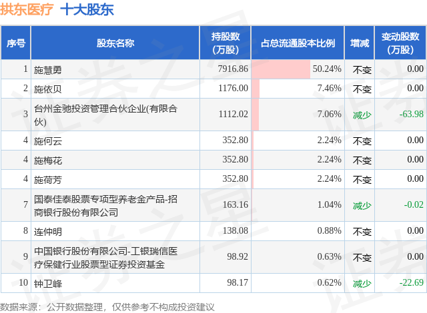Click the 163.16 holdings value
The width and height of the screenshot is (427, 313).
pyautogui.click(x=236, y=204)
